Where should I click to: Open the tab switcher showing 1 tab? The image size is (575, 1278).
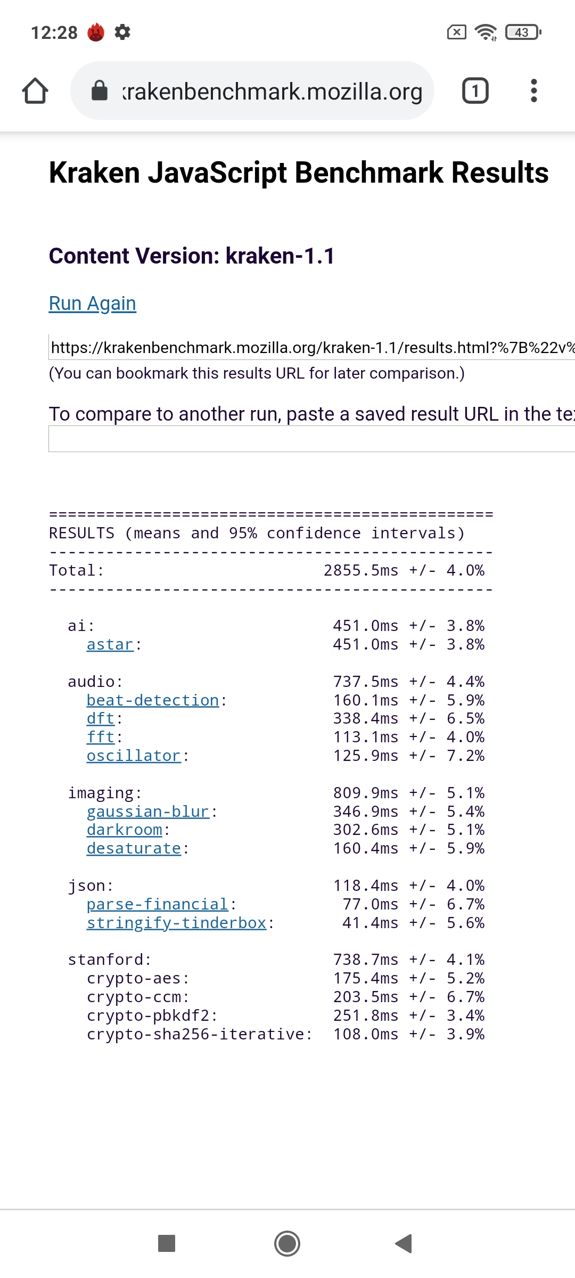(475, 91)
